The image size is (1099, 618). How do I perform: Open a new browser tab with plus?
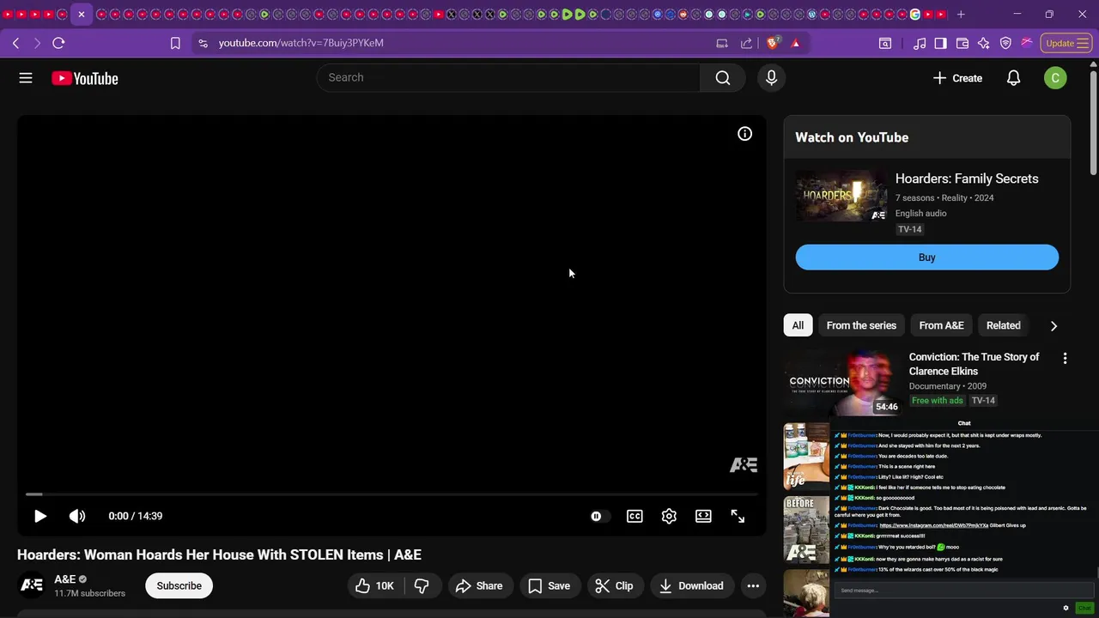tap(961, 15)
